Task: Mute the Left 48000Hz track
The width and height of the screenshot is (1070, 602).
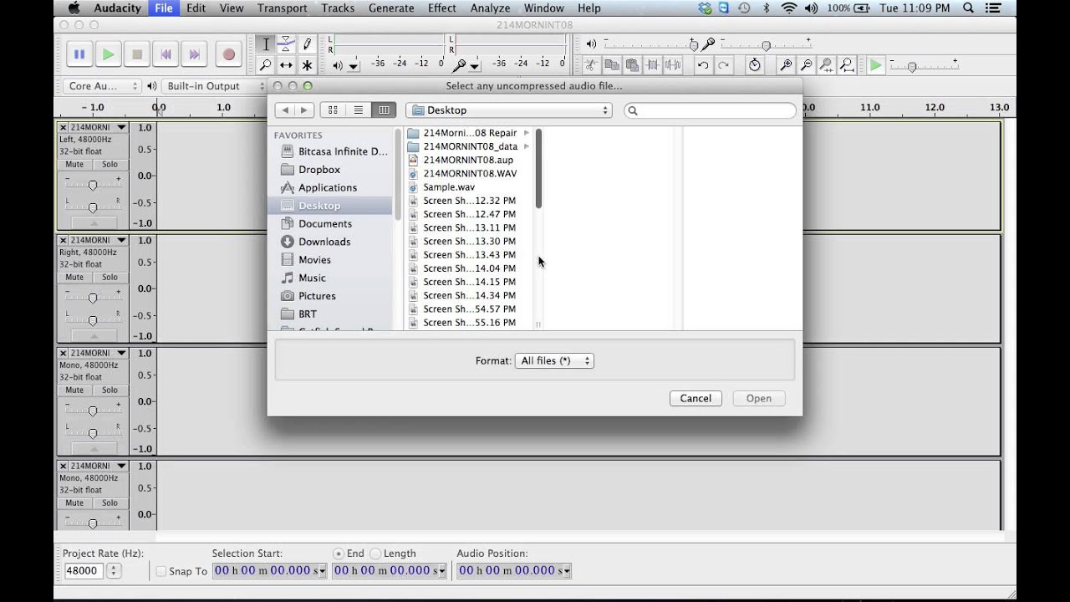Action: click(74, 164)
